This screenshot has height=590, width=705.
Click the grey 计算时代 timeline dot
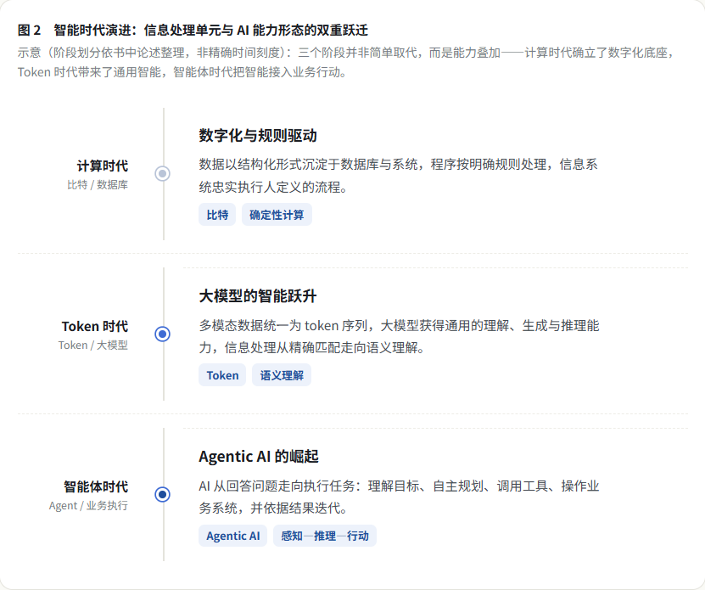pyautogui.click(x=163, y=174)
